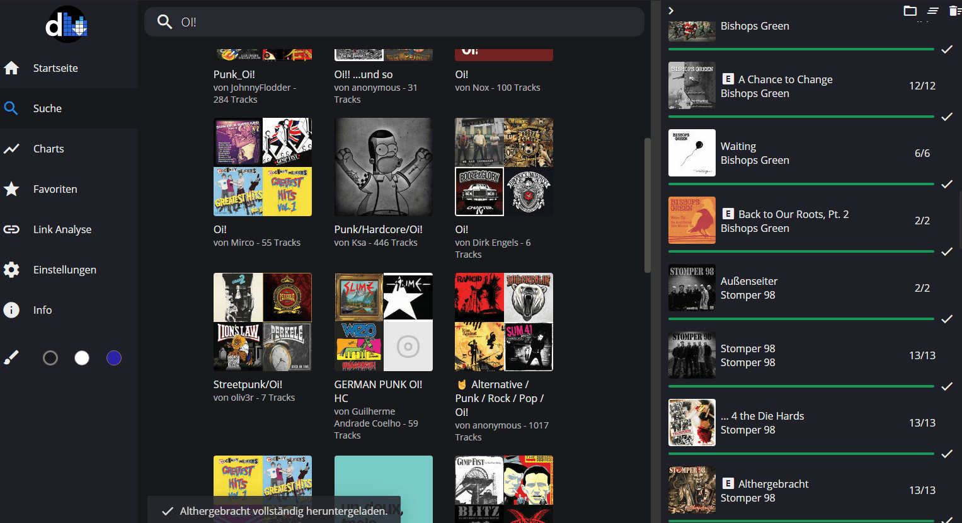Click the trash icon in queue toolbar
The height and width of the screenshot is (523, 962).
pyautogui.click(x=955, y=11)
